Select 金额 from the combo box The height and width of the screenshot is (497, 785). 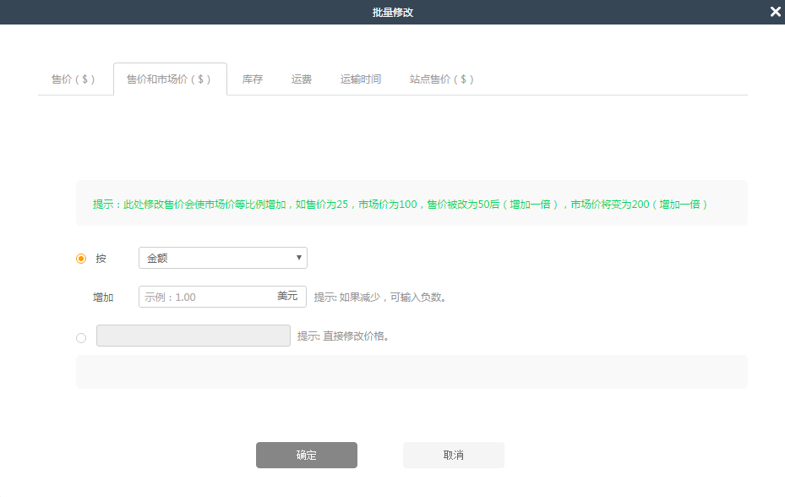click(x=222, y=258)
